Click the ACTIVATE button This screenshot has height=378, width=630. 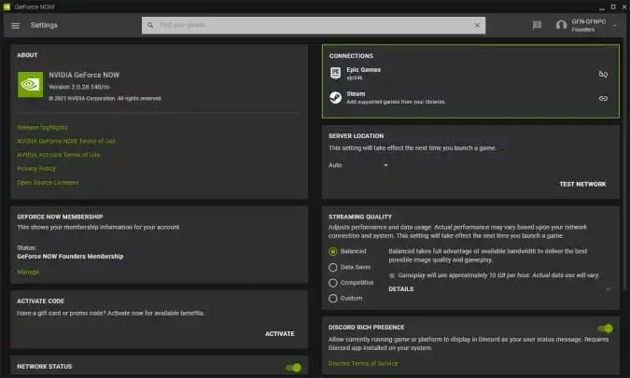(280, 334)
